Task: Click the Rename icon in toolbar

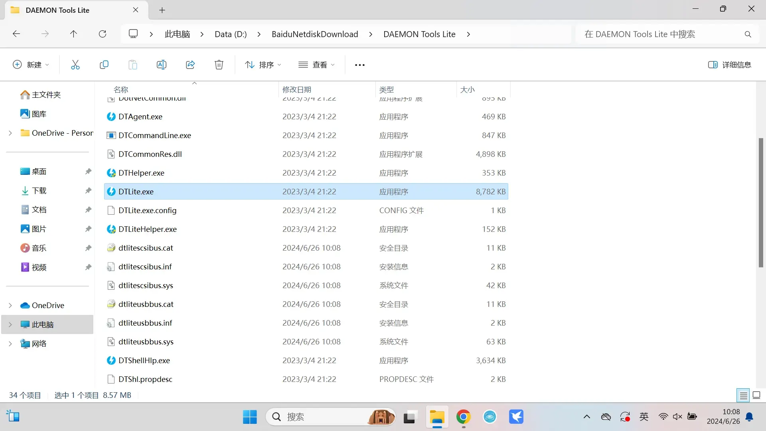Action: tap(161, 65)
